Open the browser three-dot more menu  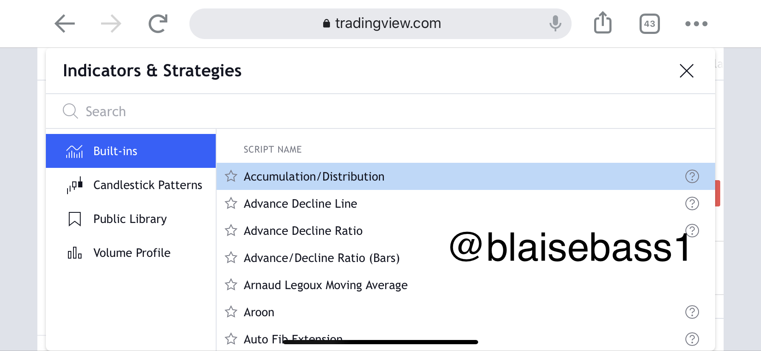click(x=696, y=24)
